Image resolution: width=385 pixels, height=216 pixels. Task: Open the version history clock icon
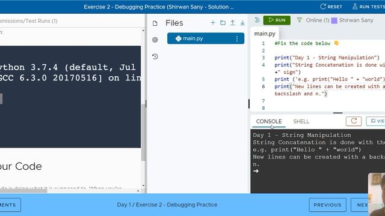pyautogui.click(x=155, y=56)
